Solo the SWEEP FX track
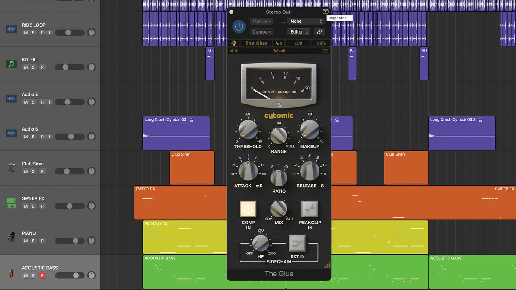This screenshot has height=290, width=516. click(x=34, y=206)
